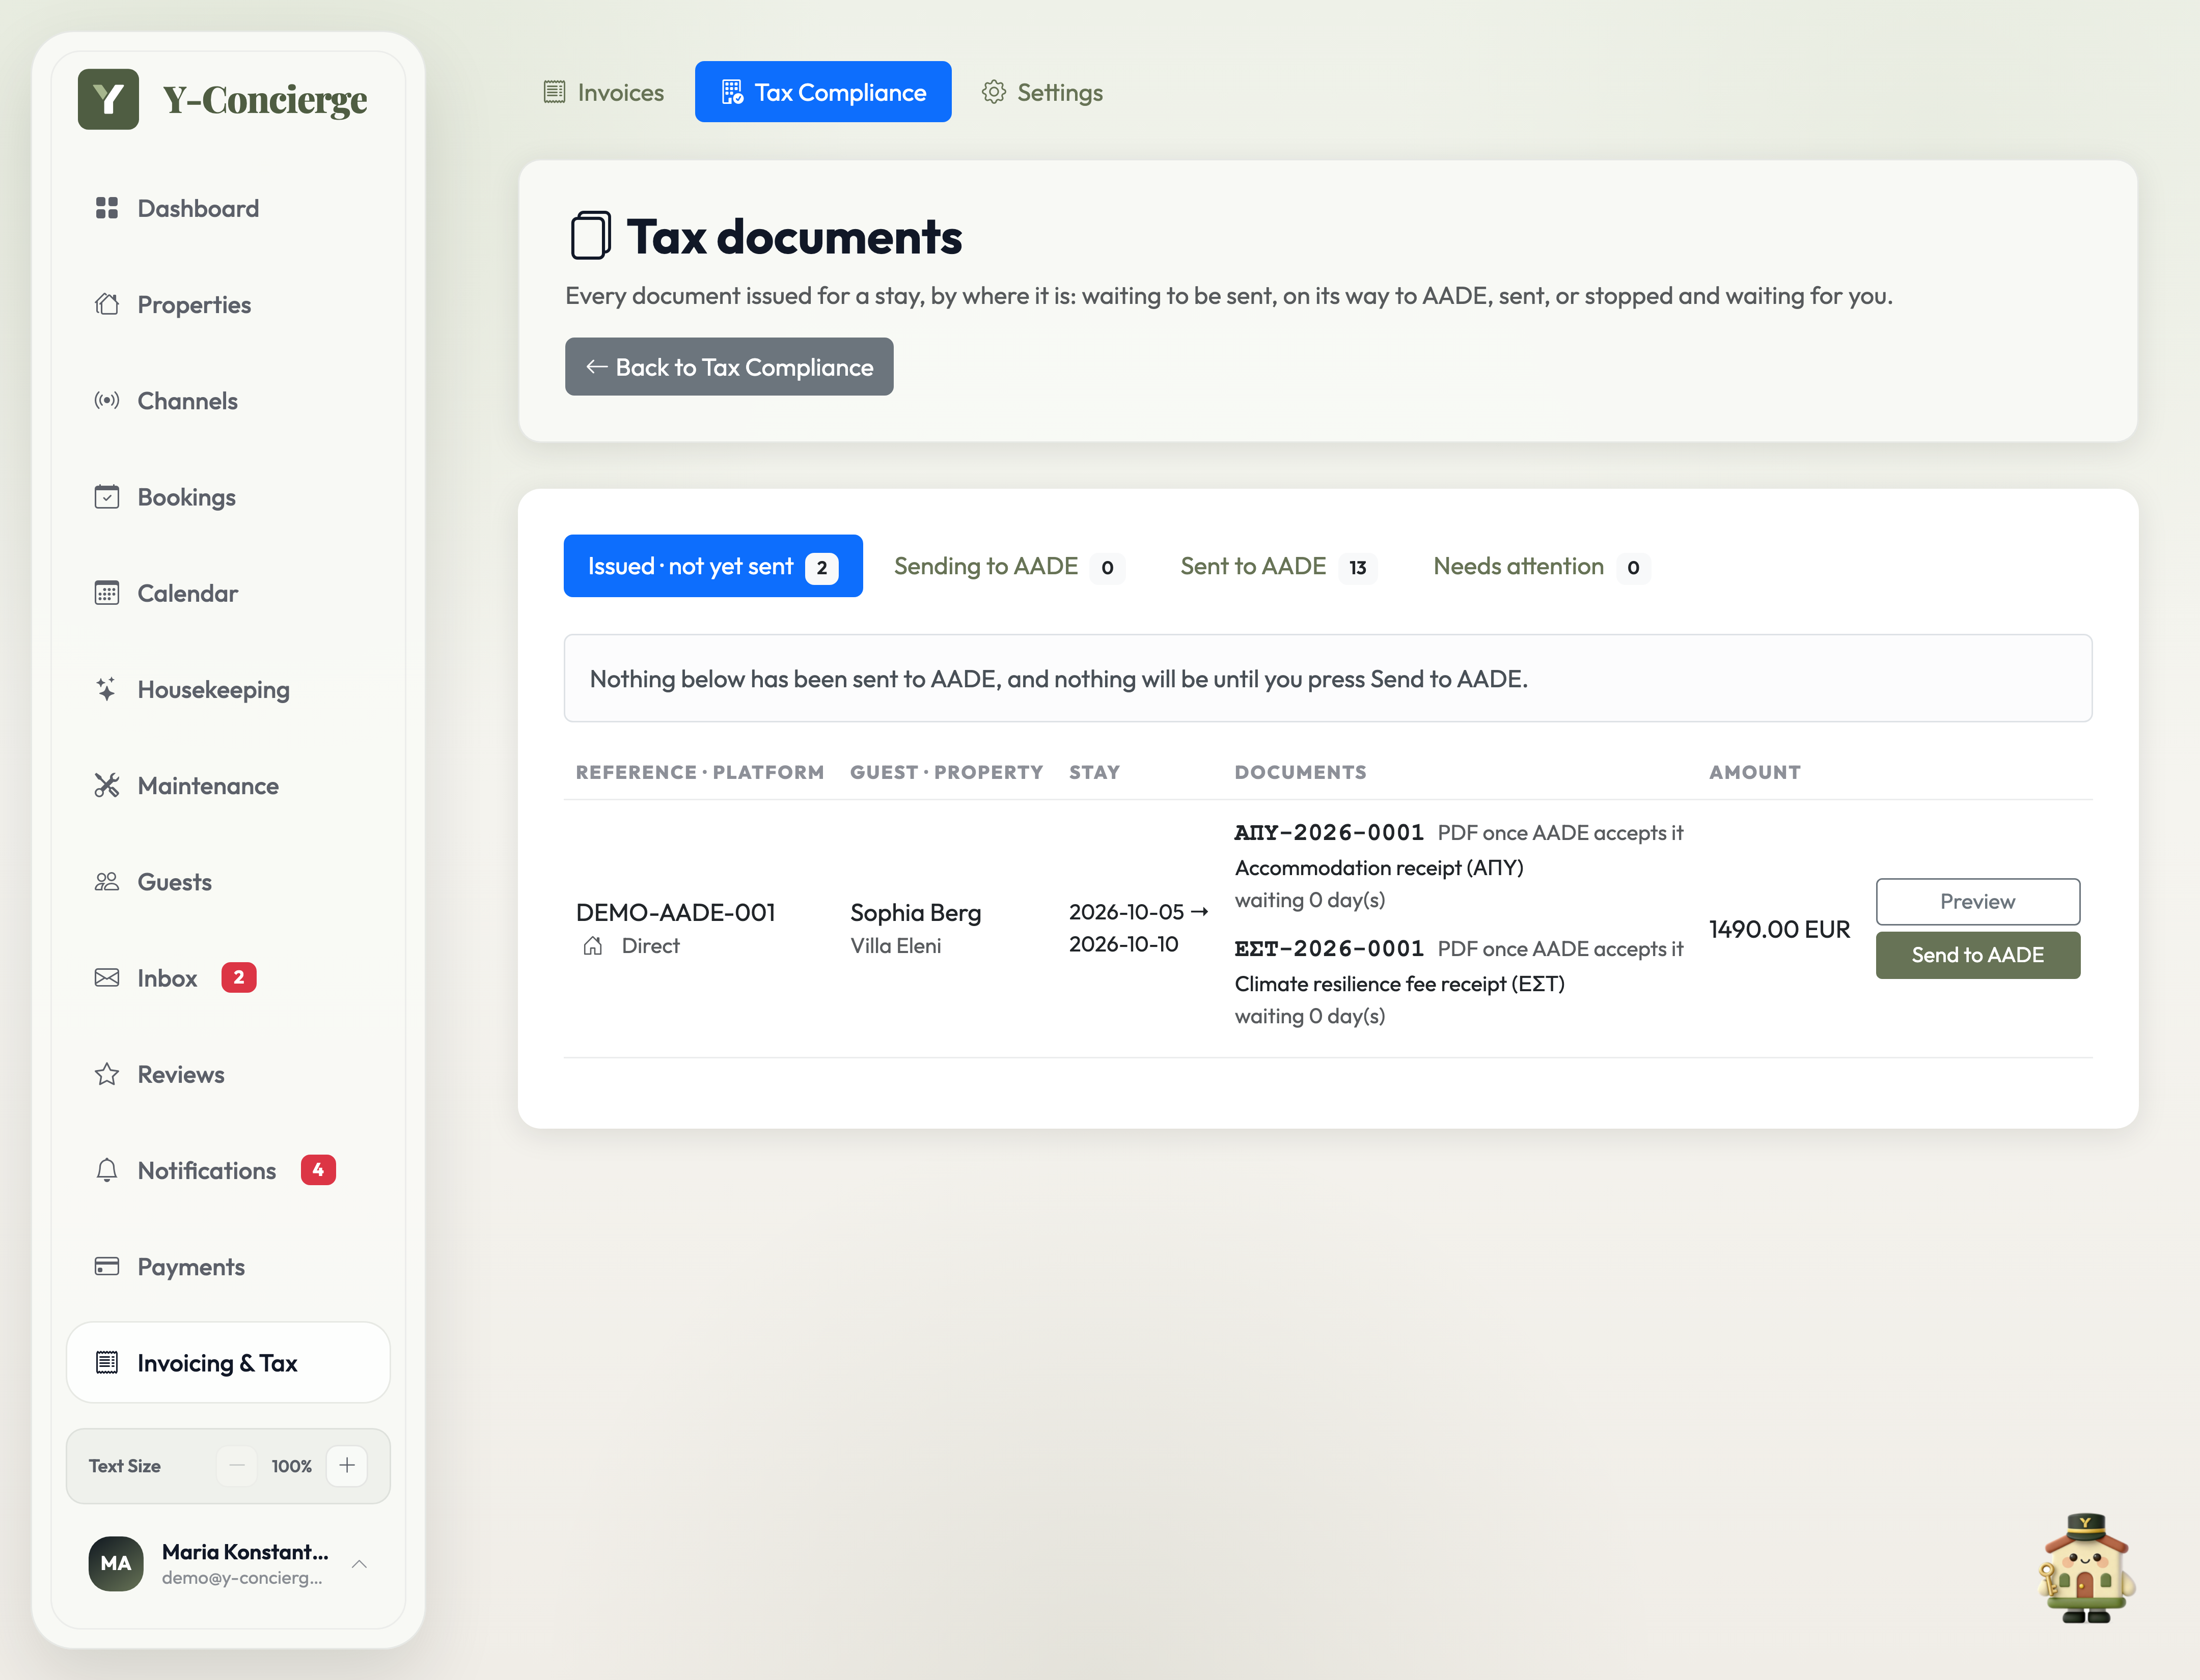The height and width of the screenshot is (1680, 2200).
Task: Click the Inbox envelope icon
Action: point(107,977)
